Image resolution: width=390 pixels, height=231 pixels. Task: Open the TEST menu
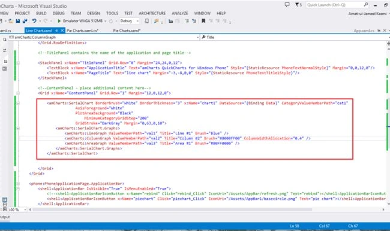(x=128, y=13)
